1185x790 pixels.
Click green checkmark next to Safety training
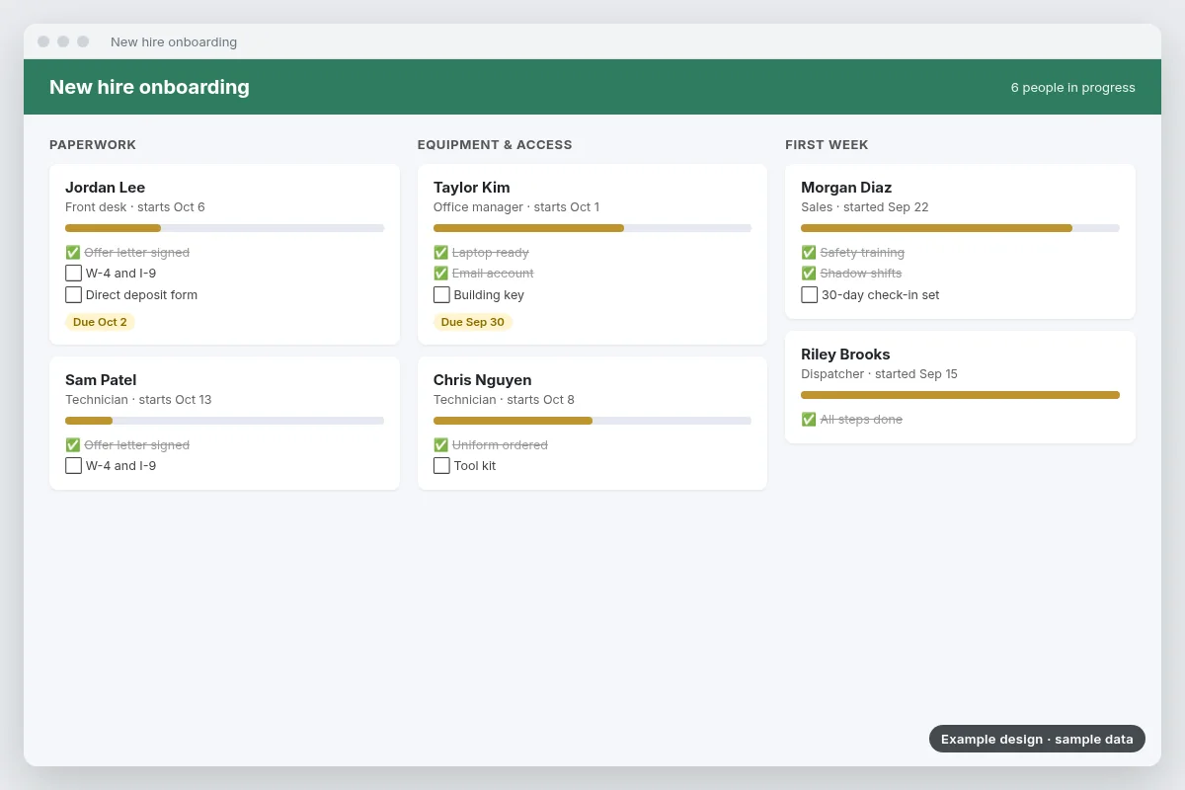[809, 253]
